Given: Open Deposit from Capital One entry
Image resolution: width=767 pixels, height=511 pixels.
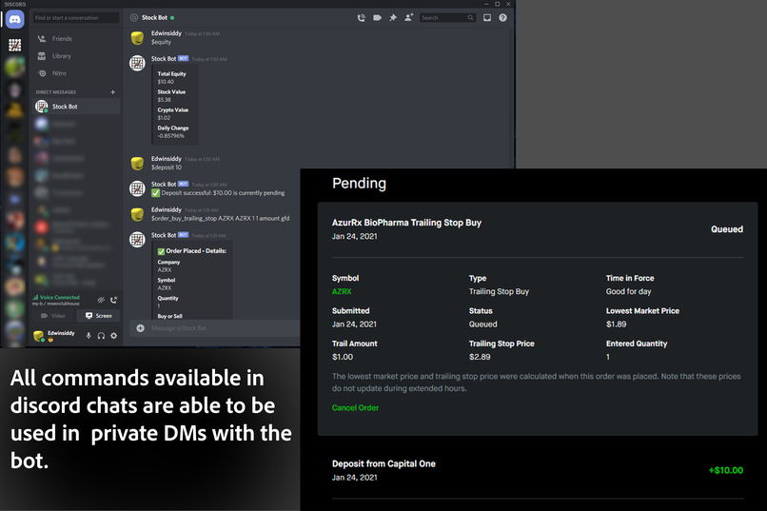Looking at the screenshot, I should coord(538,470).
